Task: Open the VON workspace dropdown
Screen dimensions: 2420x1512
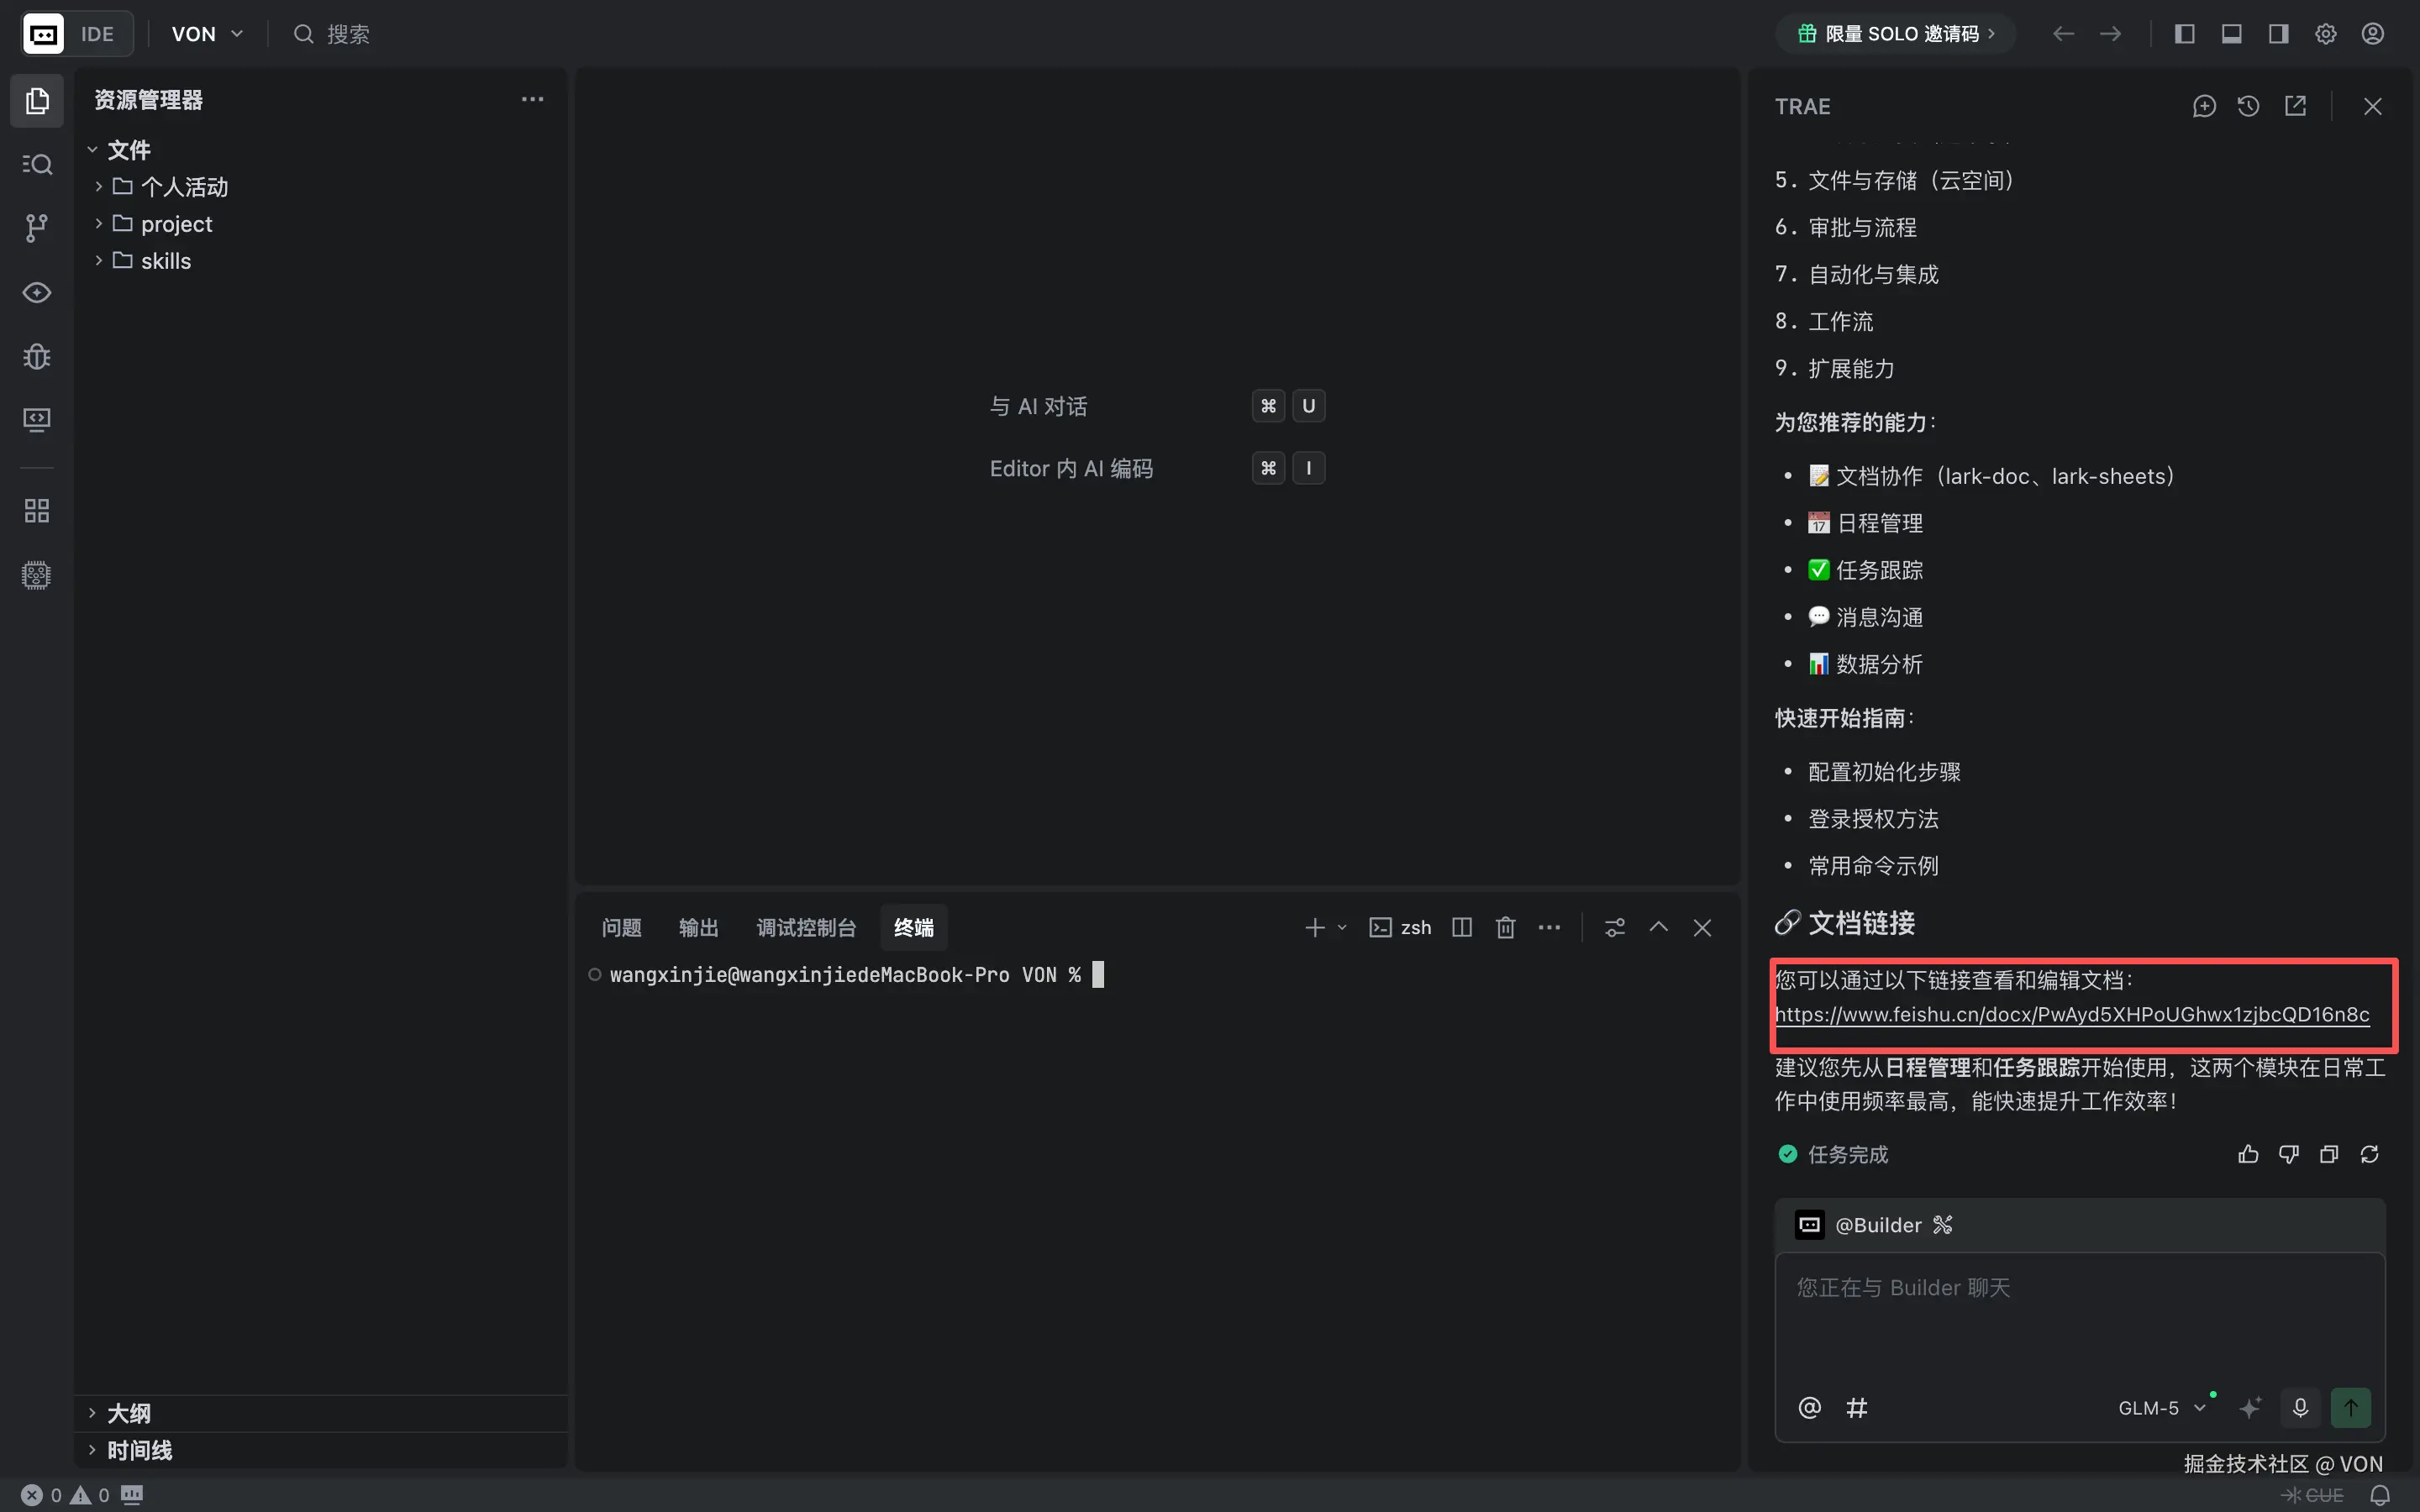Action: tap(205, 33)
